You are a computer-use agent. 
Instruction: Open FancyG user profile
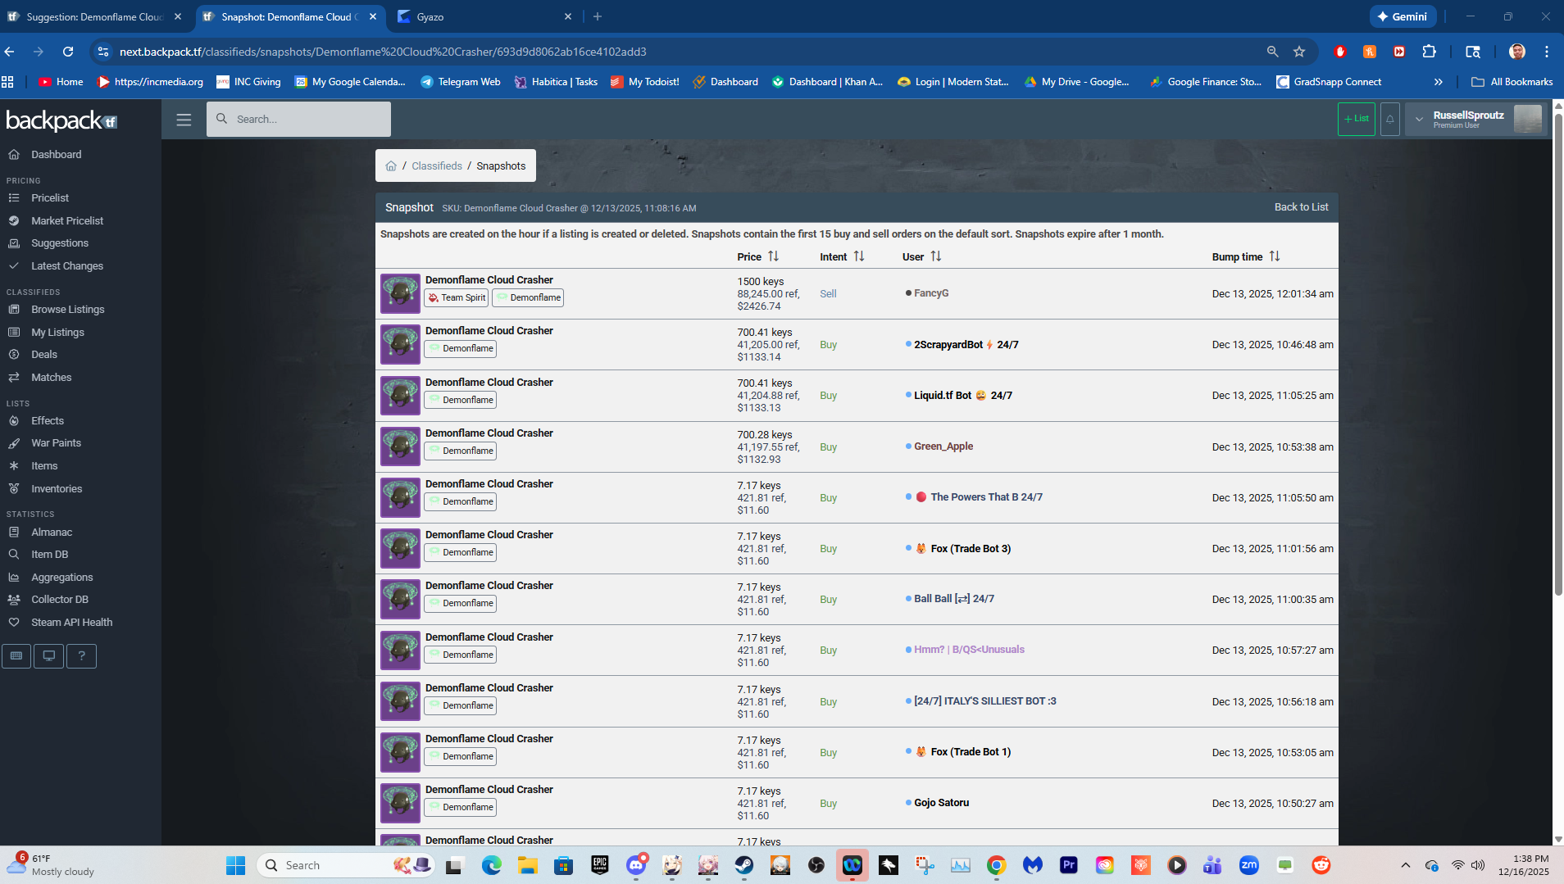click(x=931, y=293)
